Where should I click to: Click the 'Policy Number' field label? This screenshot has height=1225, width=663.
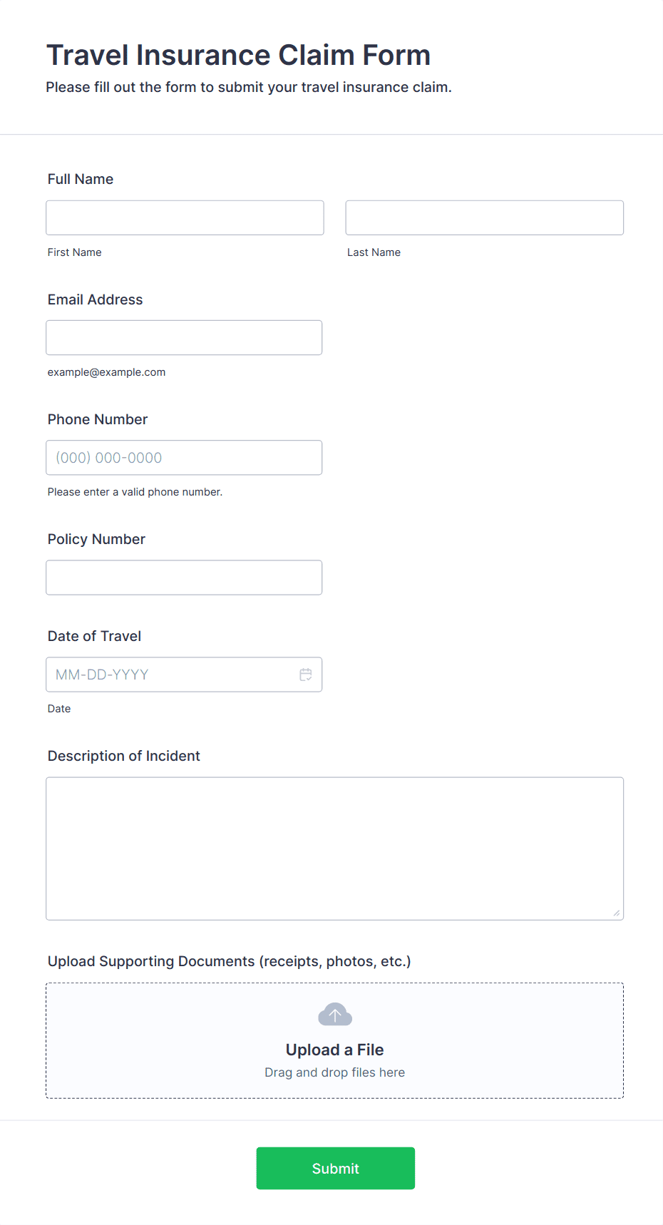pos(96,539)
